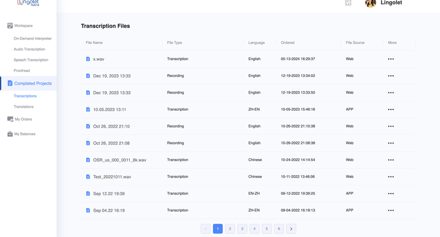The width and height of the screenshot is (440, 237).
Task: Click the ZH-EN language cell for 10.05.2023 13:11
Action: pyautogui.click(x=254, y=109)
